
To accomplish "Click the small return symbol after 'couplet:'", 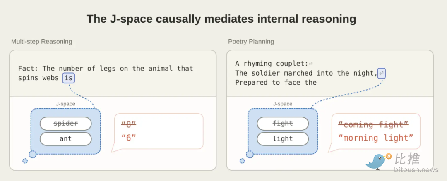I will [311, 64].
